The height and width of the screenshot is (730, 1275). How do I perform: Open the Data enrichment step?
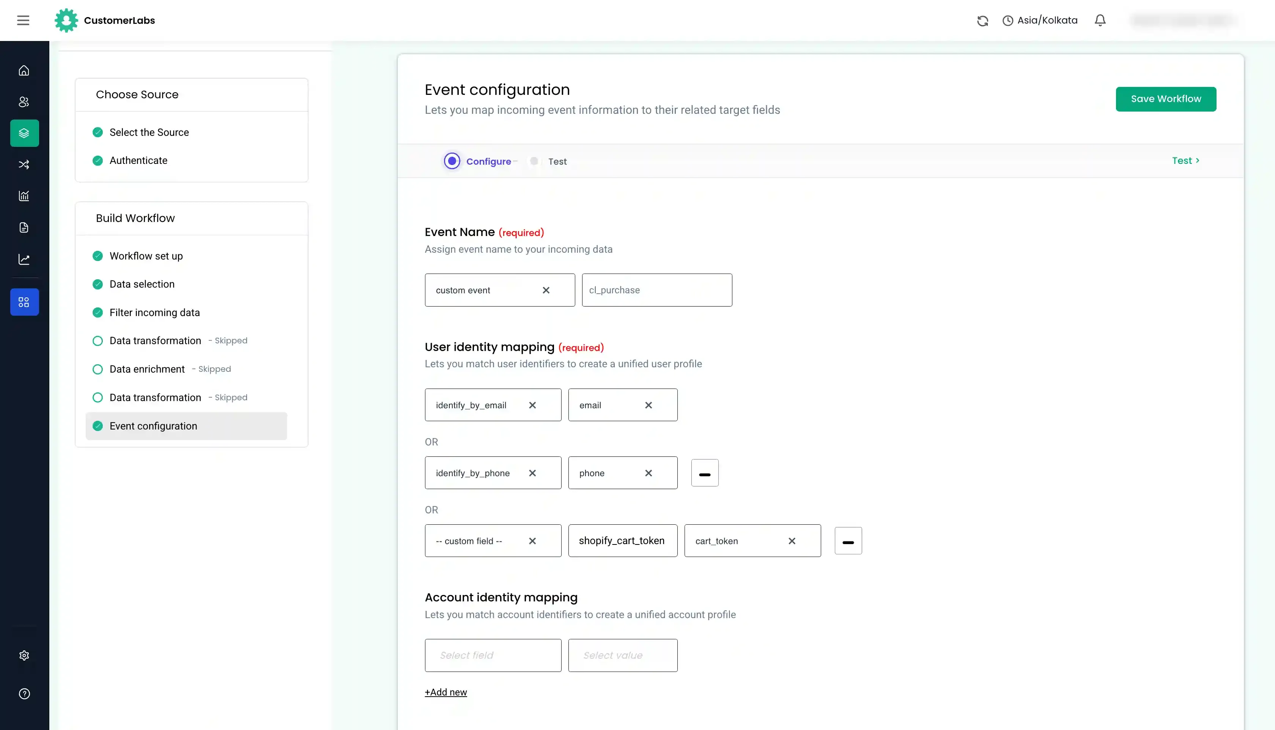tap(147, 370)
